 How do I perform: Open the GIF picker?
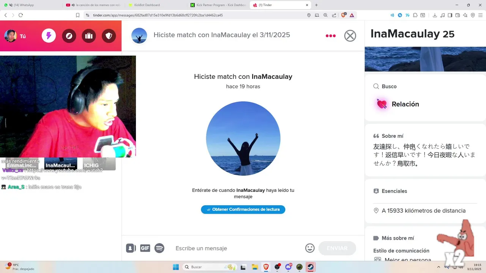pyautogui.click(x=145, y=248)
